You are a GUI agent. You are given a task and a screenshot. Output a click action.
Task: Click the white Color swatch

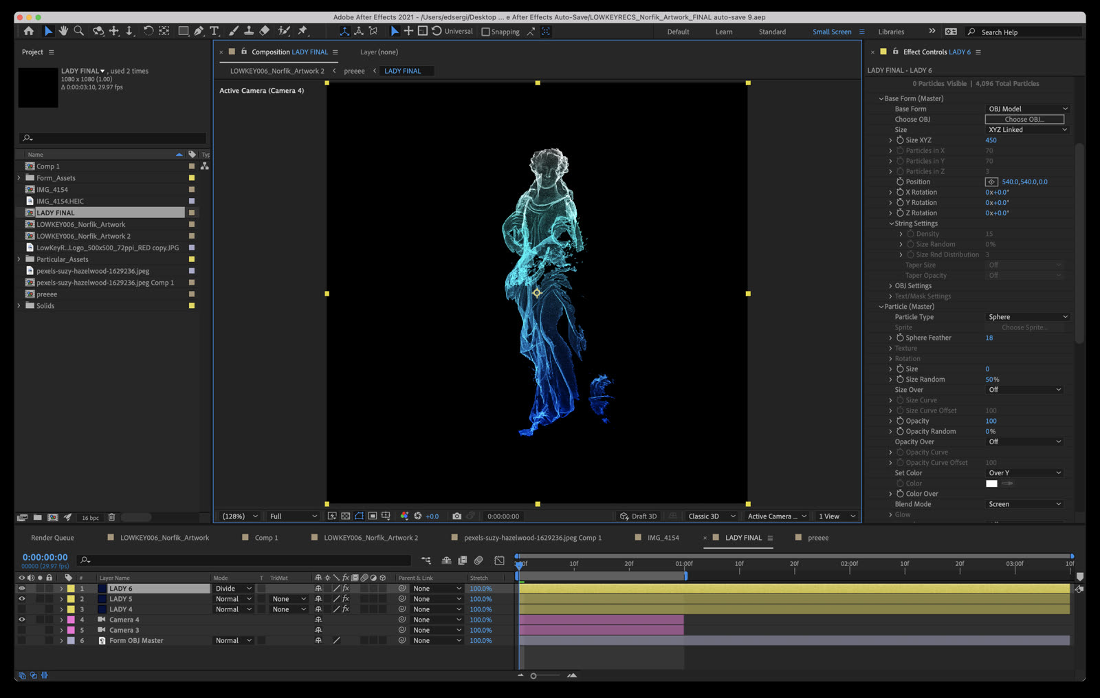991,483
